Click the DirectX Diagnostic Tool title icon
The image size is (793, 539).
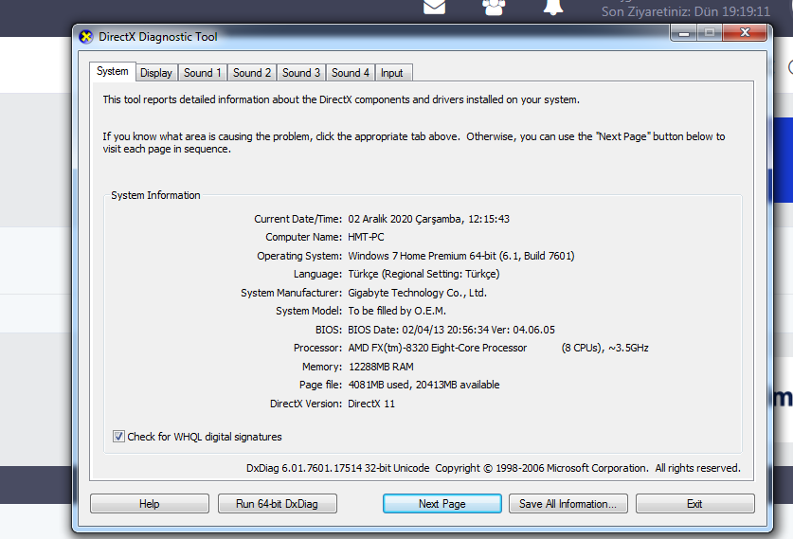[86, 37]
